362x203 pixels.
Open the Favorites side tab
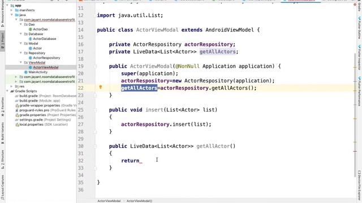(2, 107)
